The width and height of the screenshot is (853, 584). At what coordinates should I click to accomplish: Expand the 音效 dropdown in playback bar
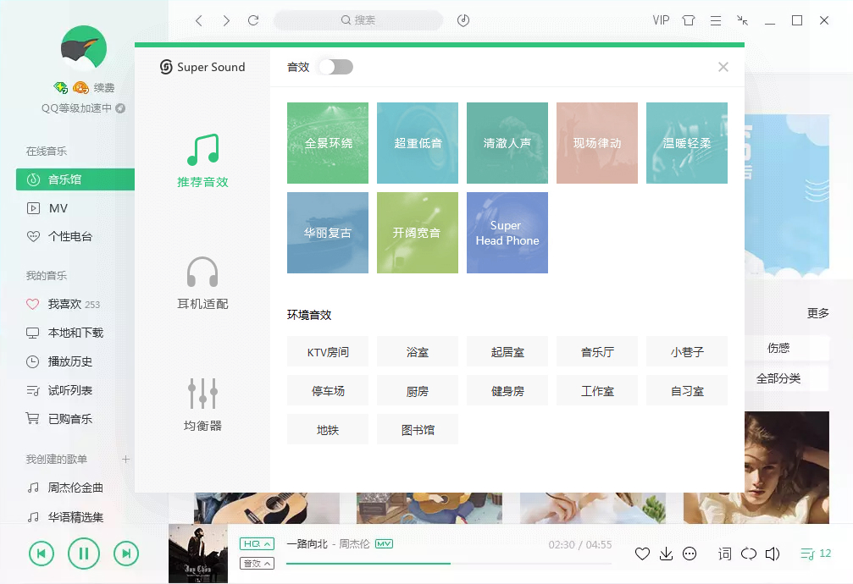(x=257, y=562)
